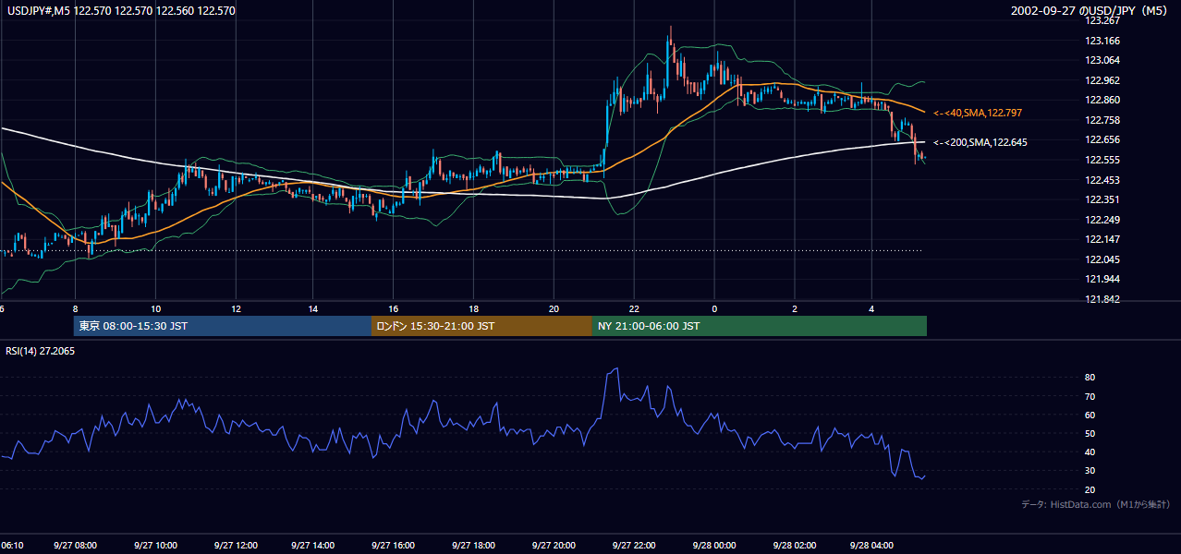Click price axis value 122.555
1181x554 pixels.
1103,160
